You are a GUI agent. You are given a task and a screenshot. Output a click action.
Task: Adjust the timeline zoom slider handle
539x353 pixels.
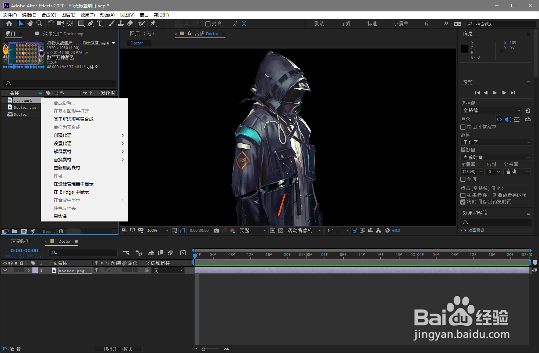[x=203, y=349]
